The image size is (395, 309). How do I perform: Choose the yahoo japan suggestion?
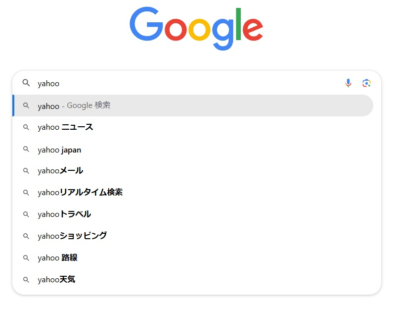tap(59, 150)
